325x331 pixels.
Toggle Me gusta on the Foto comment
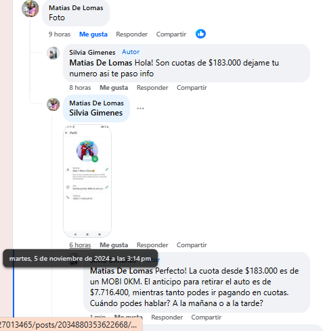93,34
